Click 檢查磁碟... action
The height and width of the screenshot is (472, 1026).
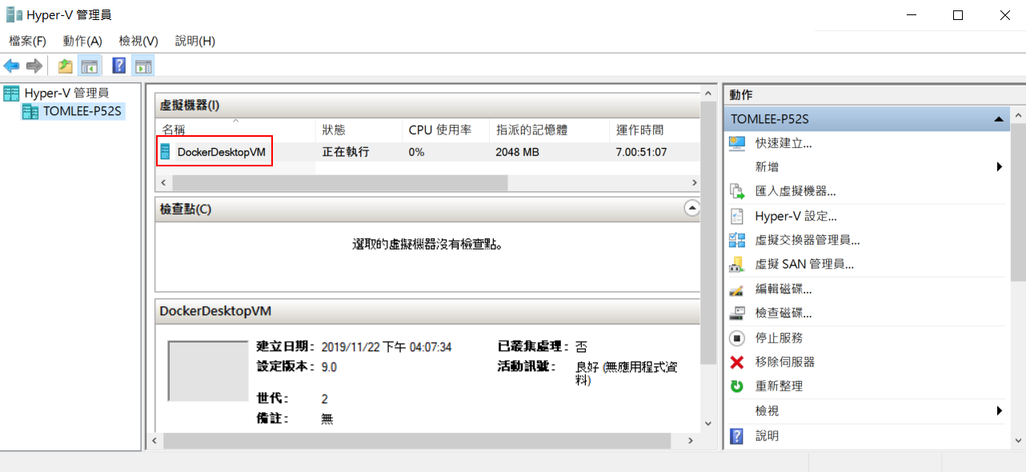click(x=784, y=313)
